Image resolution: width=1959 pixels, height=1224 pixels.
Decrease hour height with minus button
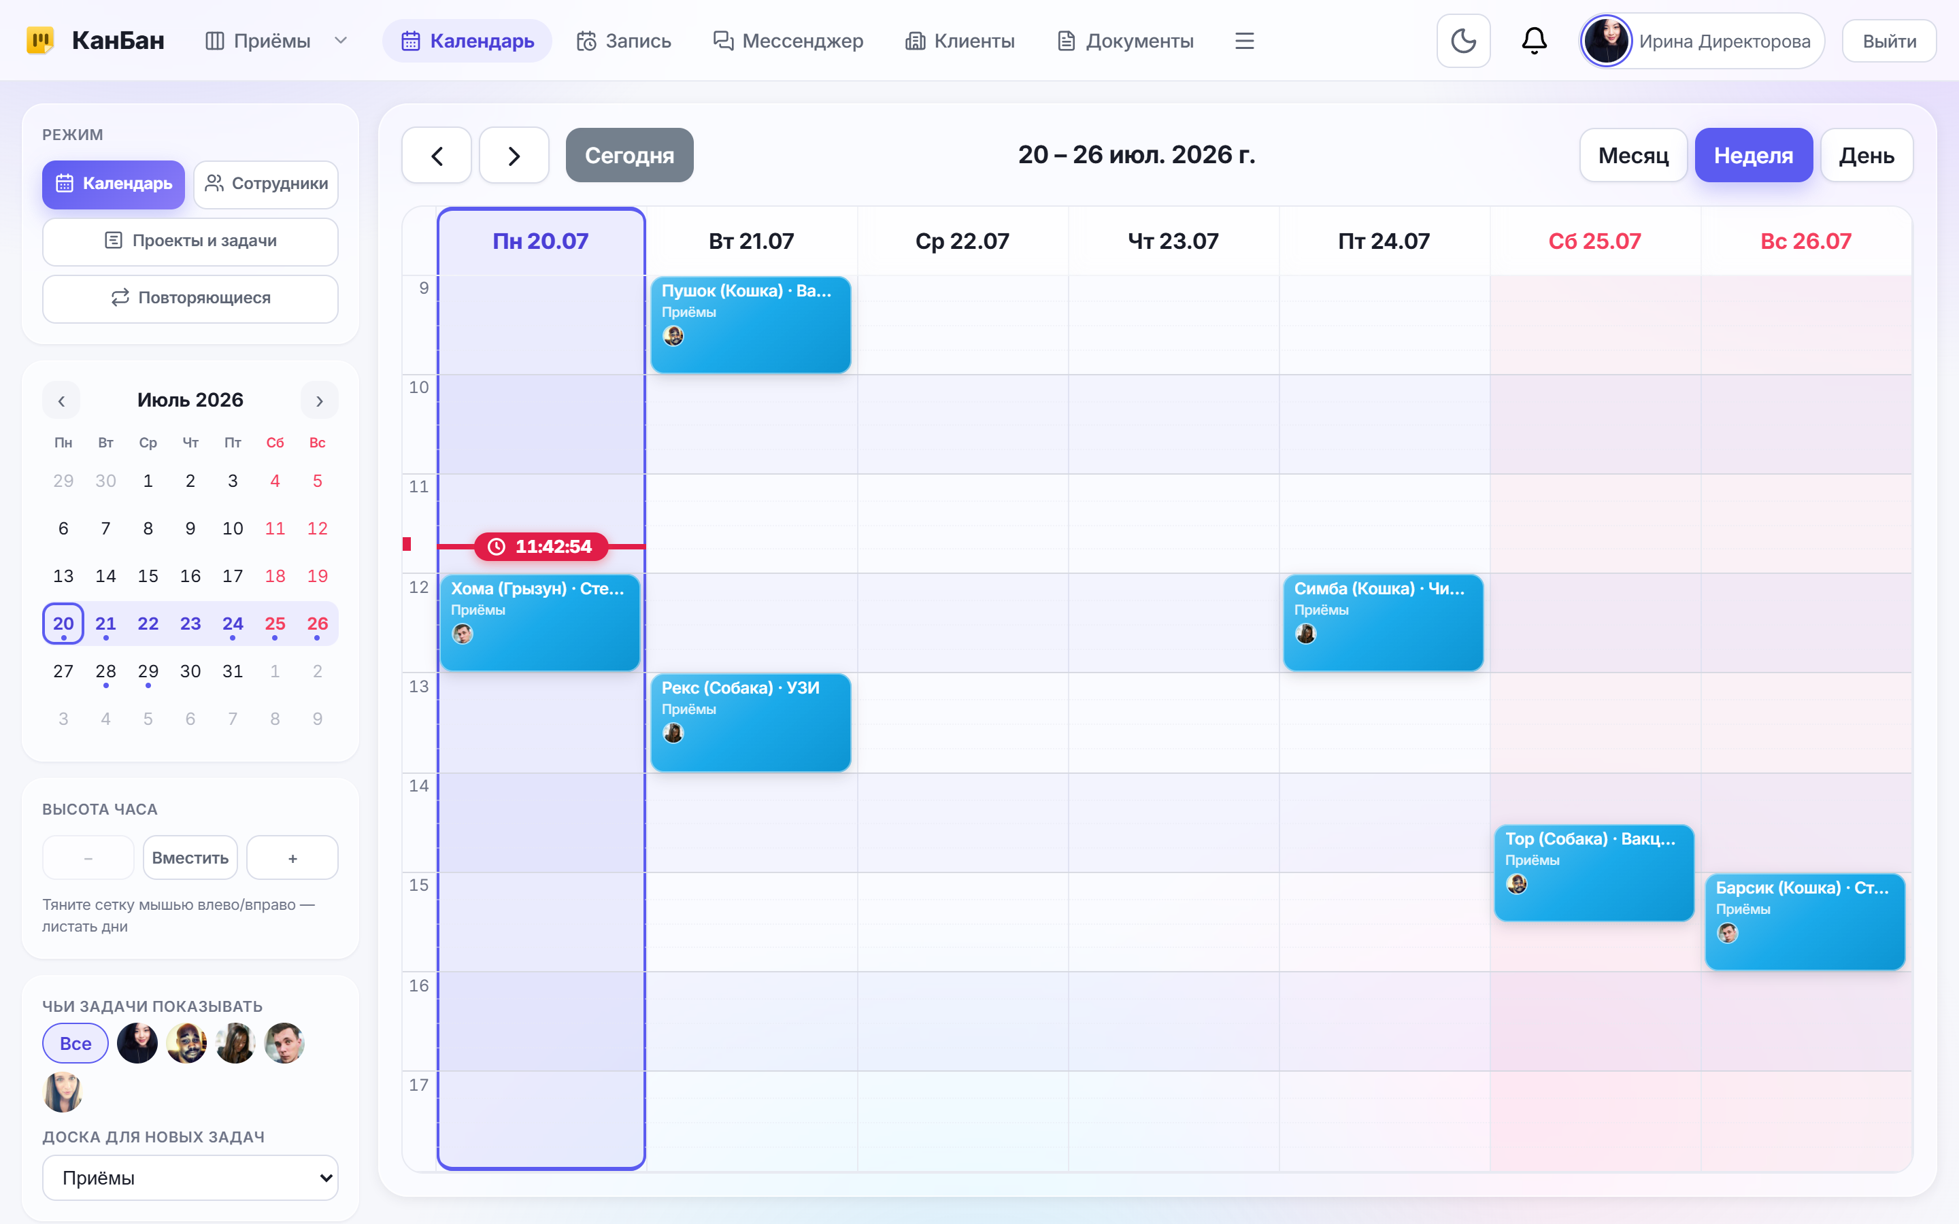click(88, 857)
